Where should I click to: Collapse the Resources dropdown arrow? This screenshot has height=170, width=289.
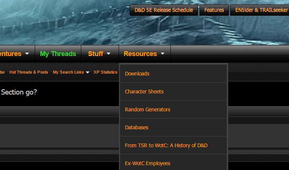[x=162, y=54]
